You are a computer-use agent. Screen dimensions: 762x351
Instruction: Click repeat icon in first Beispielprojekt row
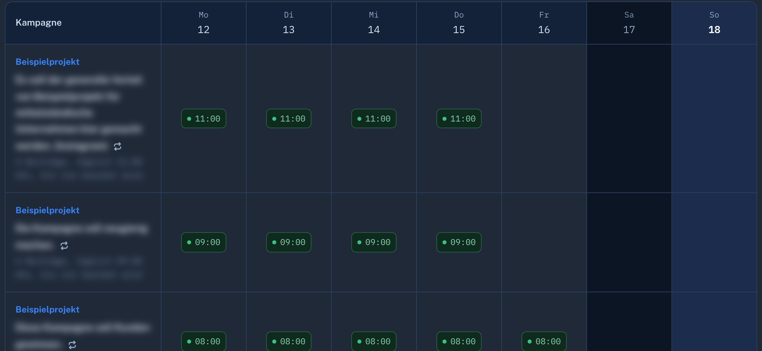click(x=118, y=146)
